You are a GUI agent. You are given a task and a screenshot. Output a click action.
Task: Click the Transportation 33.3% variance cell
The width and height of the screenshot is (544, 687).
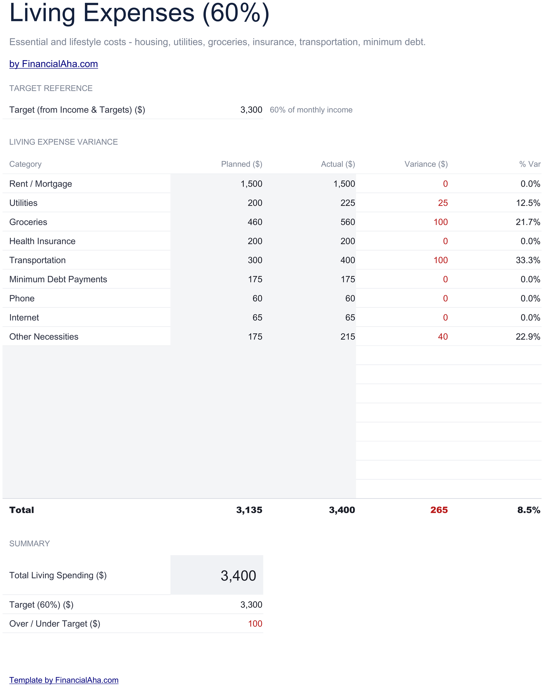pos(528,260)
